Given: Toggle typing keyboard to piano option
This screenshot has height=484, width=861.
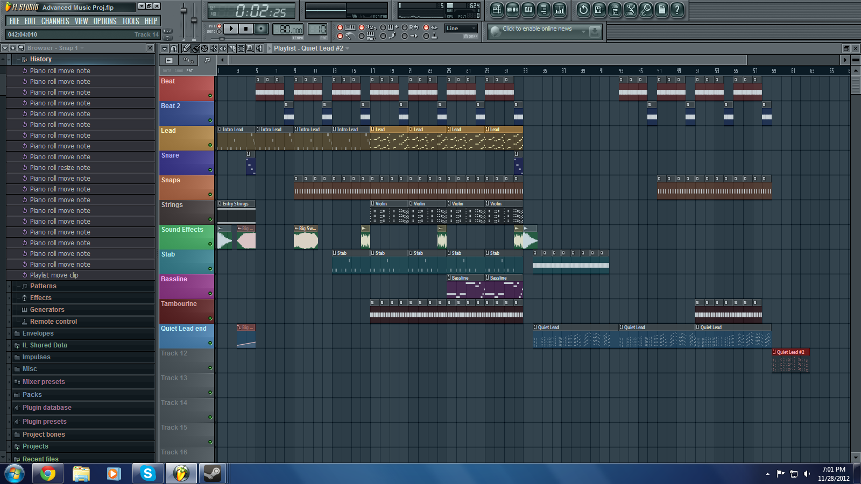Looking at the screenshot, I should (x=340, y=27).
